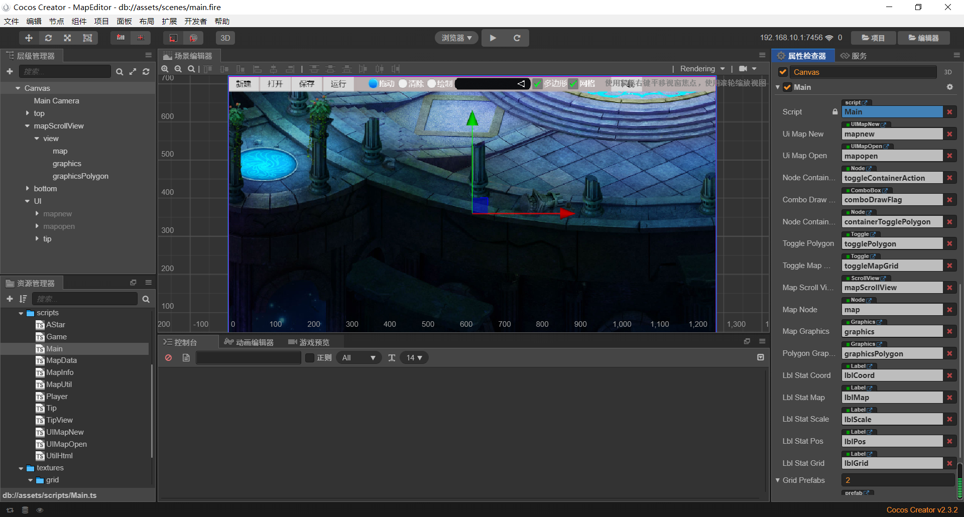Collapse the Canvas node tree
964x517 pixels.
18,88
